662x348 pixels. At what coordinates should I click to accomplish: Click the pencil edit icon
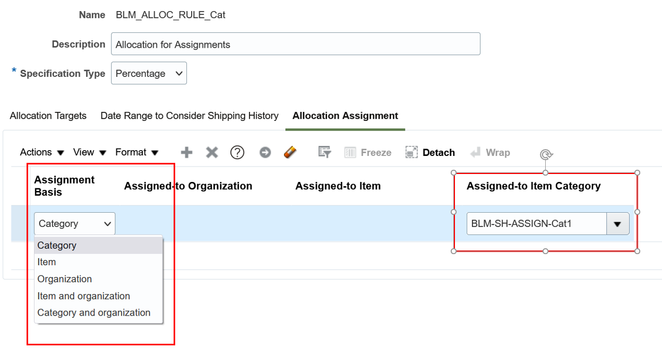click(289, 153)
